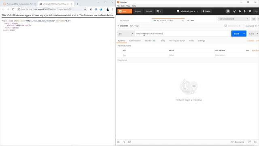Viewport: 259px width, 146px height.
Task: Open the File menu in Postman
Action: (118, 6)
